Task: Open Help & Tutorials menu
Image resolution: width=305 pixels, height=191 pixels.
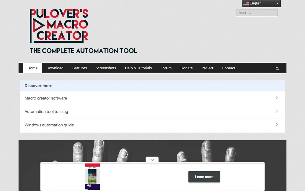Action: tap(138, 68)
